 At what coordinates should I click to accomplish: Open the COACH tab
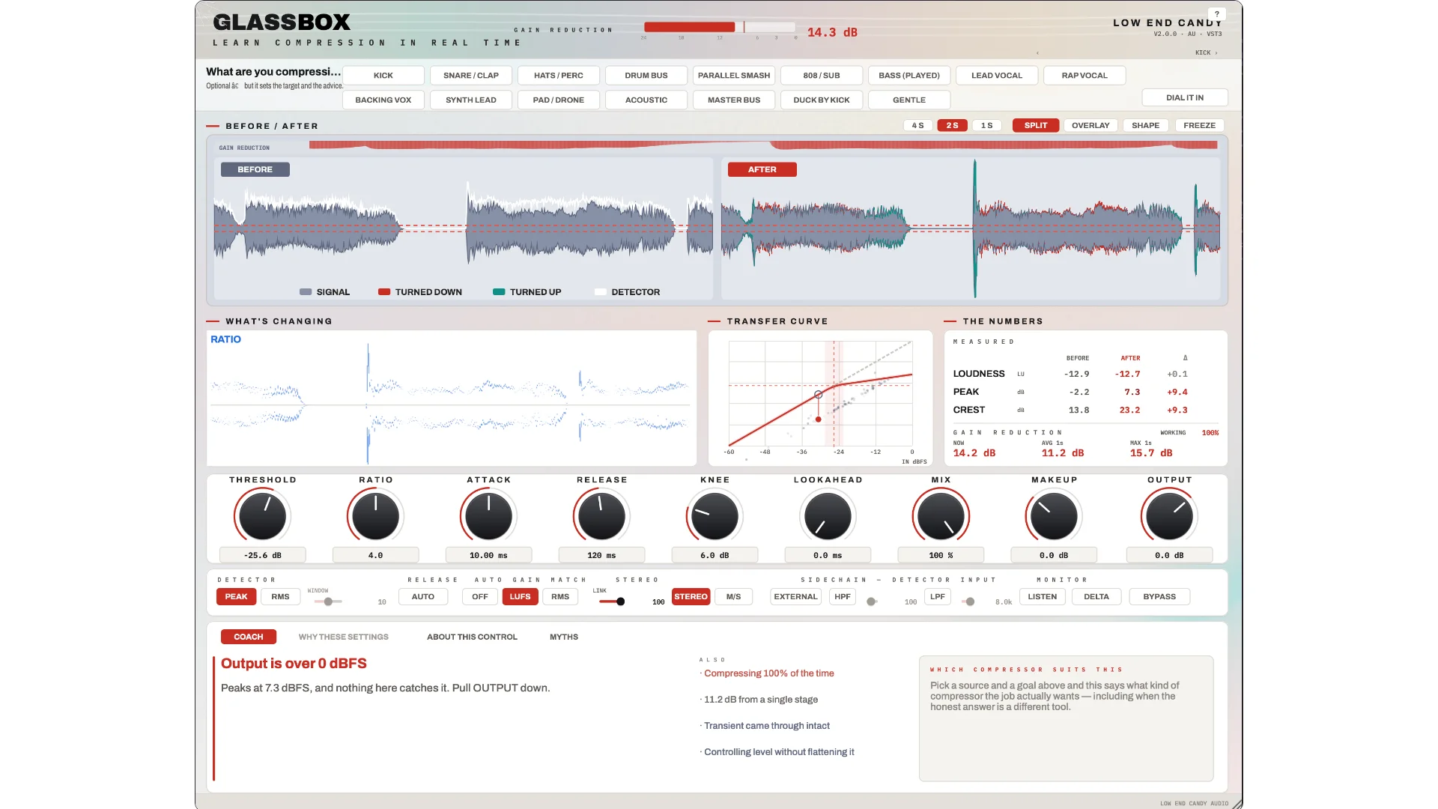(x=249, y=637)
